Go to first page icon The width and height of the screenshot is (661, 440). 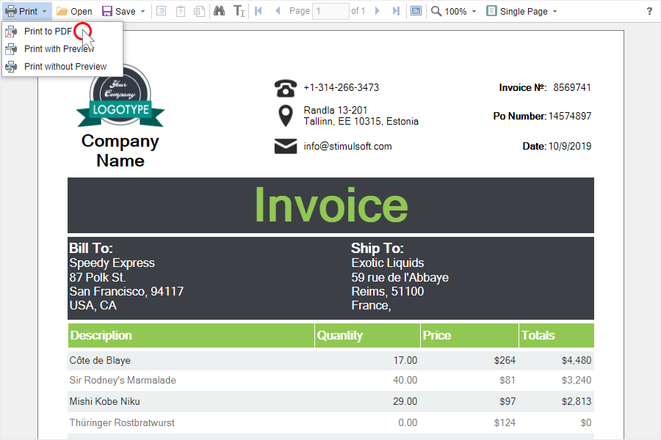coord(259,12)
